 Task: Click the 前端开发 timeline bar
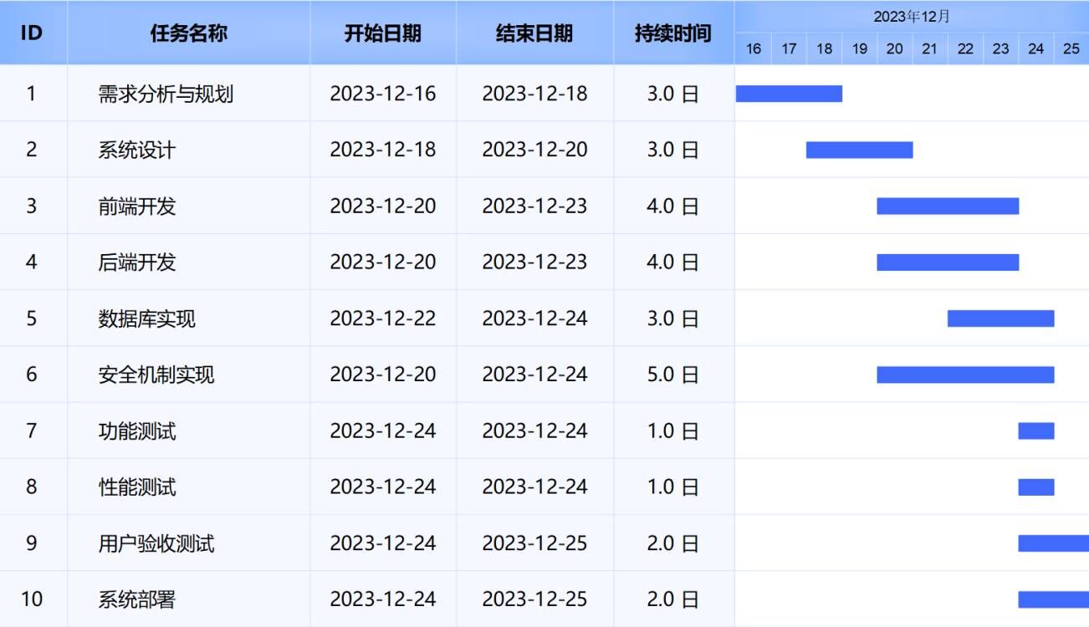point(947,206)
